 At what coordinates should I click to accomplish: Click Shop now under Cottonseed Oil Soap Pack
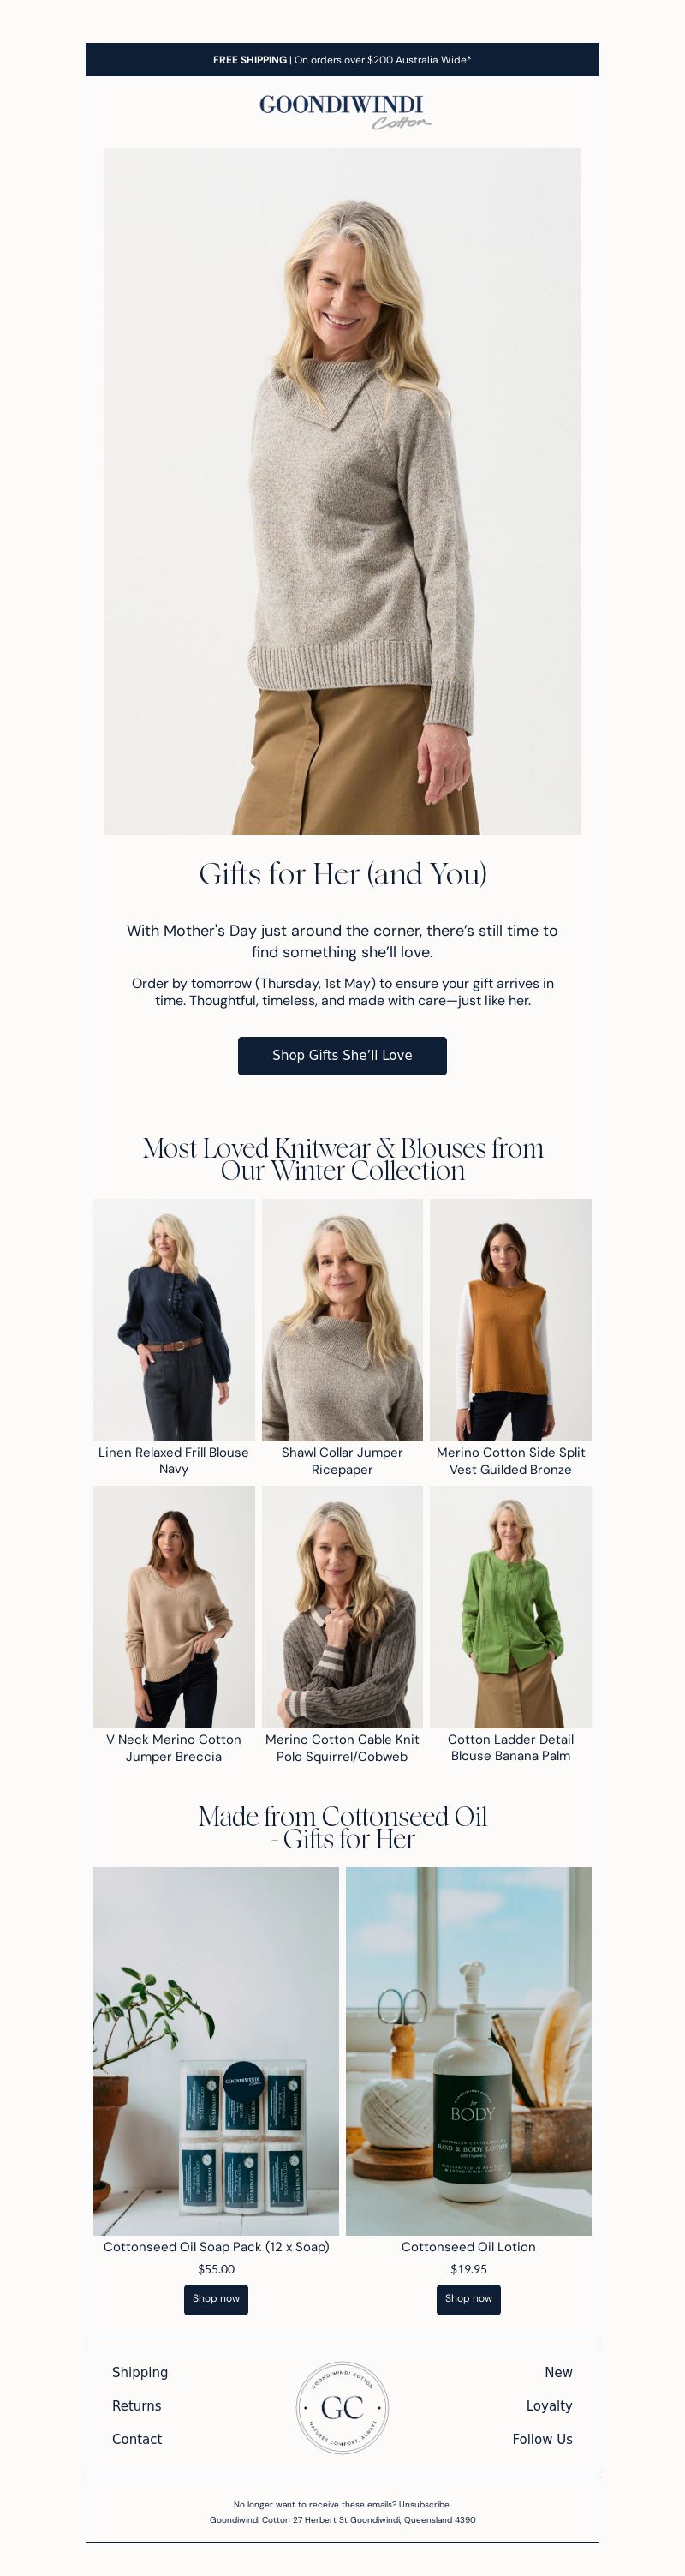[216, 2298]
